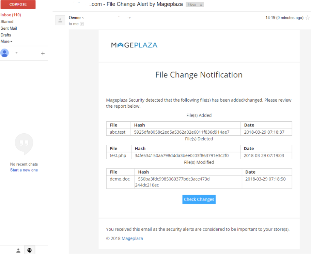Click File(s) Added section label

[199, 116]
